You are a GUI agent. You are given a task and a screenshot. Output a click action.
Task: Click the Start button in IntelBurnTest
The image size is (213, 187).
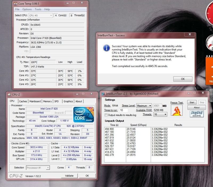click(192, 102)
